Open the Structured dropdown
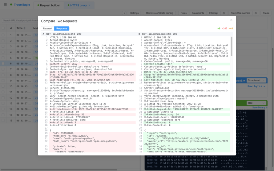Image resolution: width=274 pixels, height=171 pixels. (256, 80)
